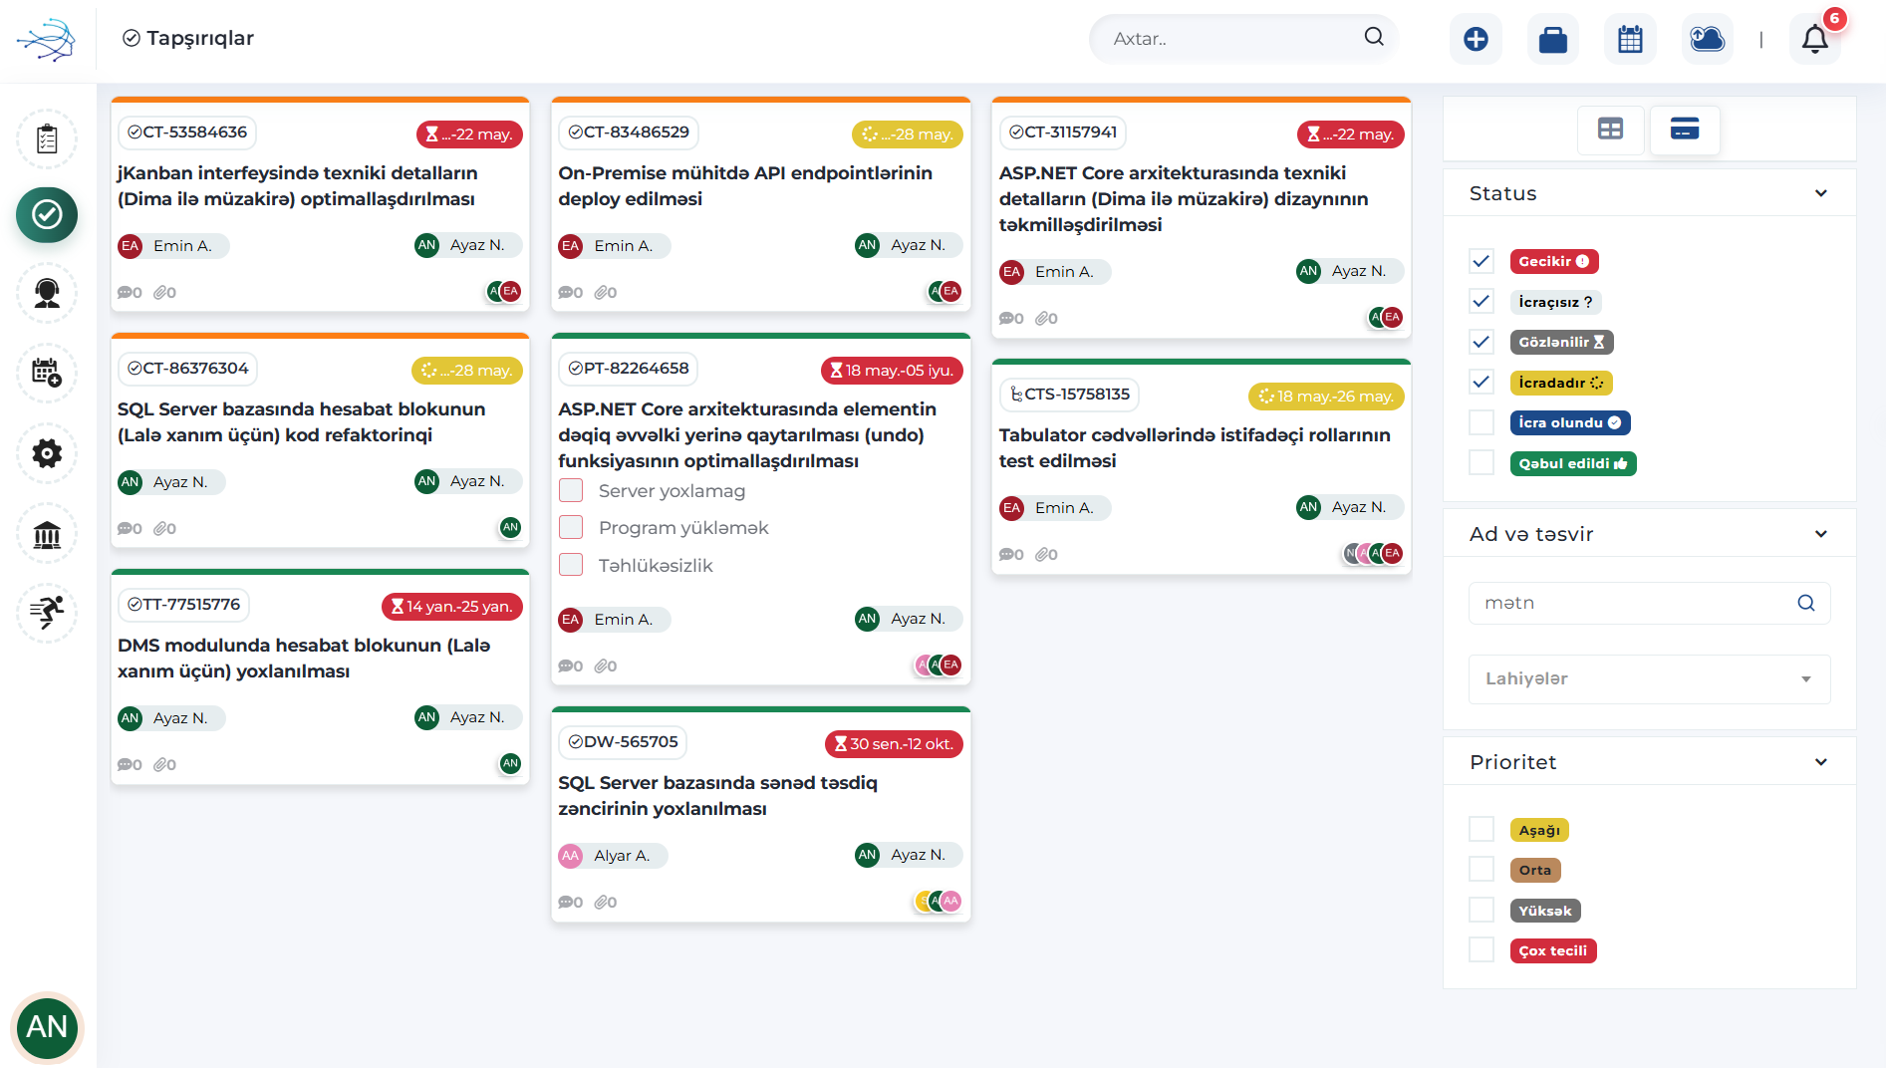Check the Server yoxlamag subtask box
The image size is (1886, 1068).
pyautogui.click(x=571, y=490)
